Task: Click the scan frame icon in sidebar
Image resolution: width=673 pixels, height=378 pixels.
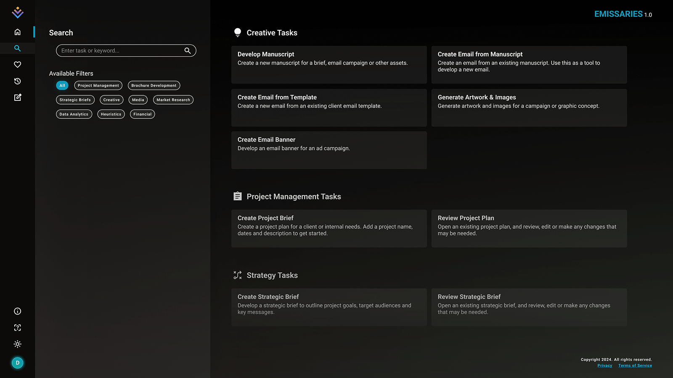Action: point(17,328)
